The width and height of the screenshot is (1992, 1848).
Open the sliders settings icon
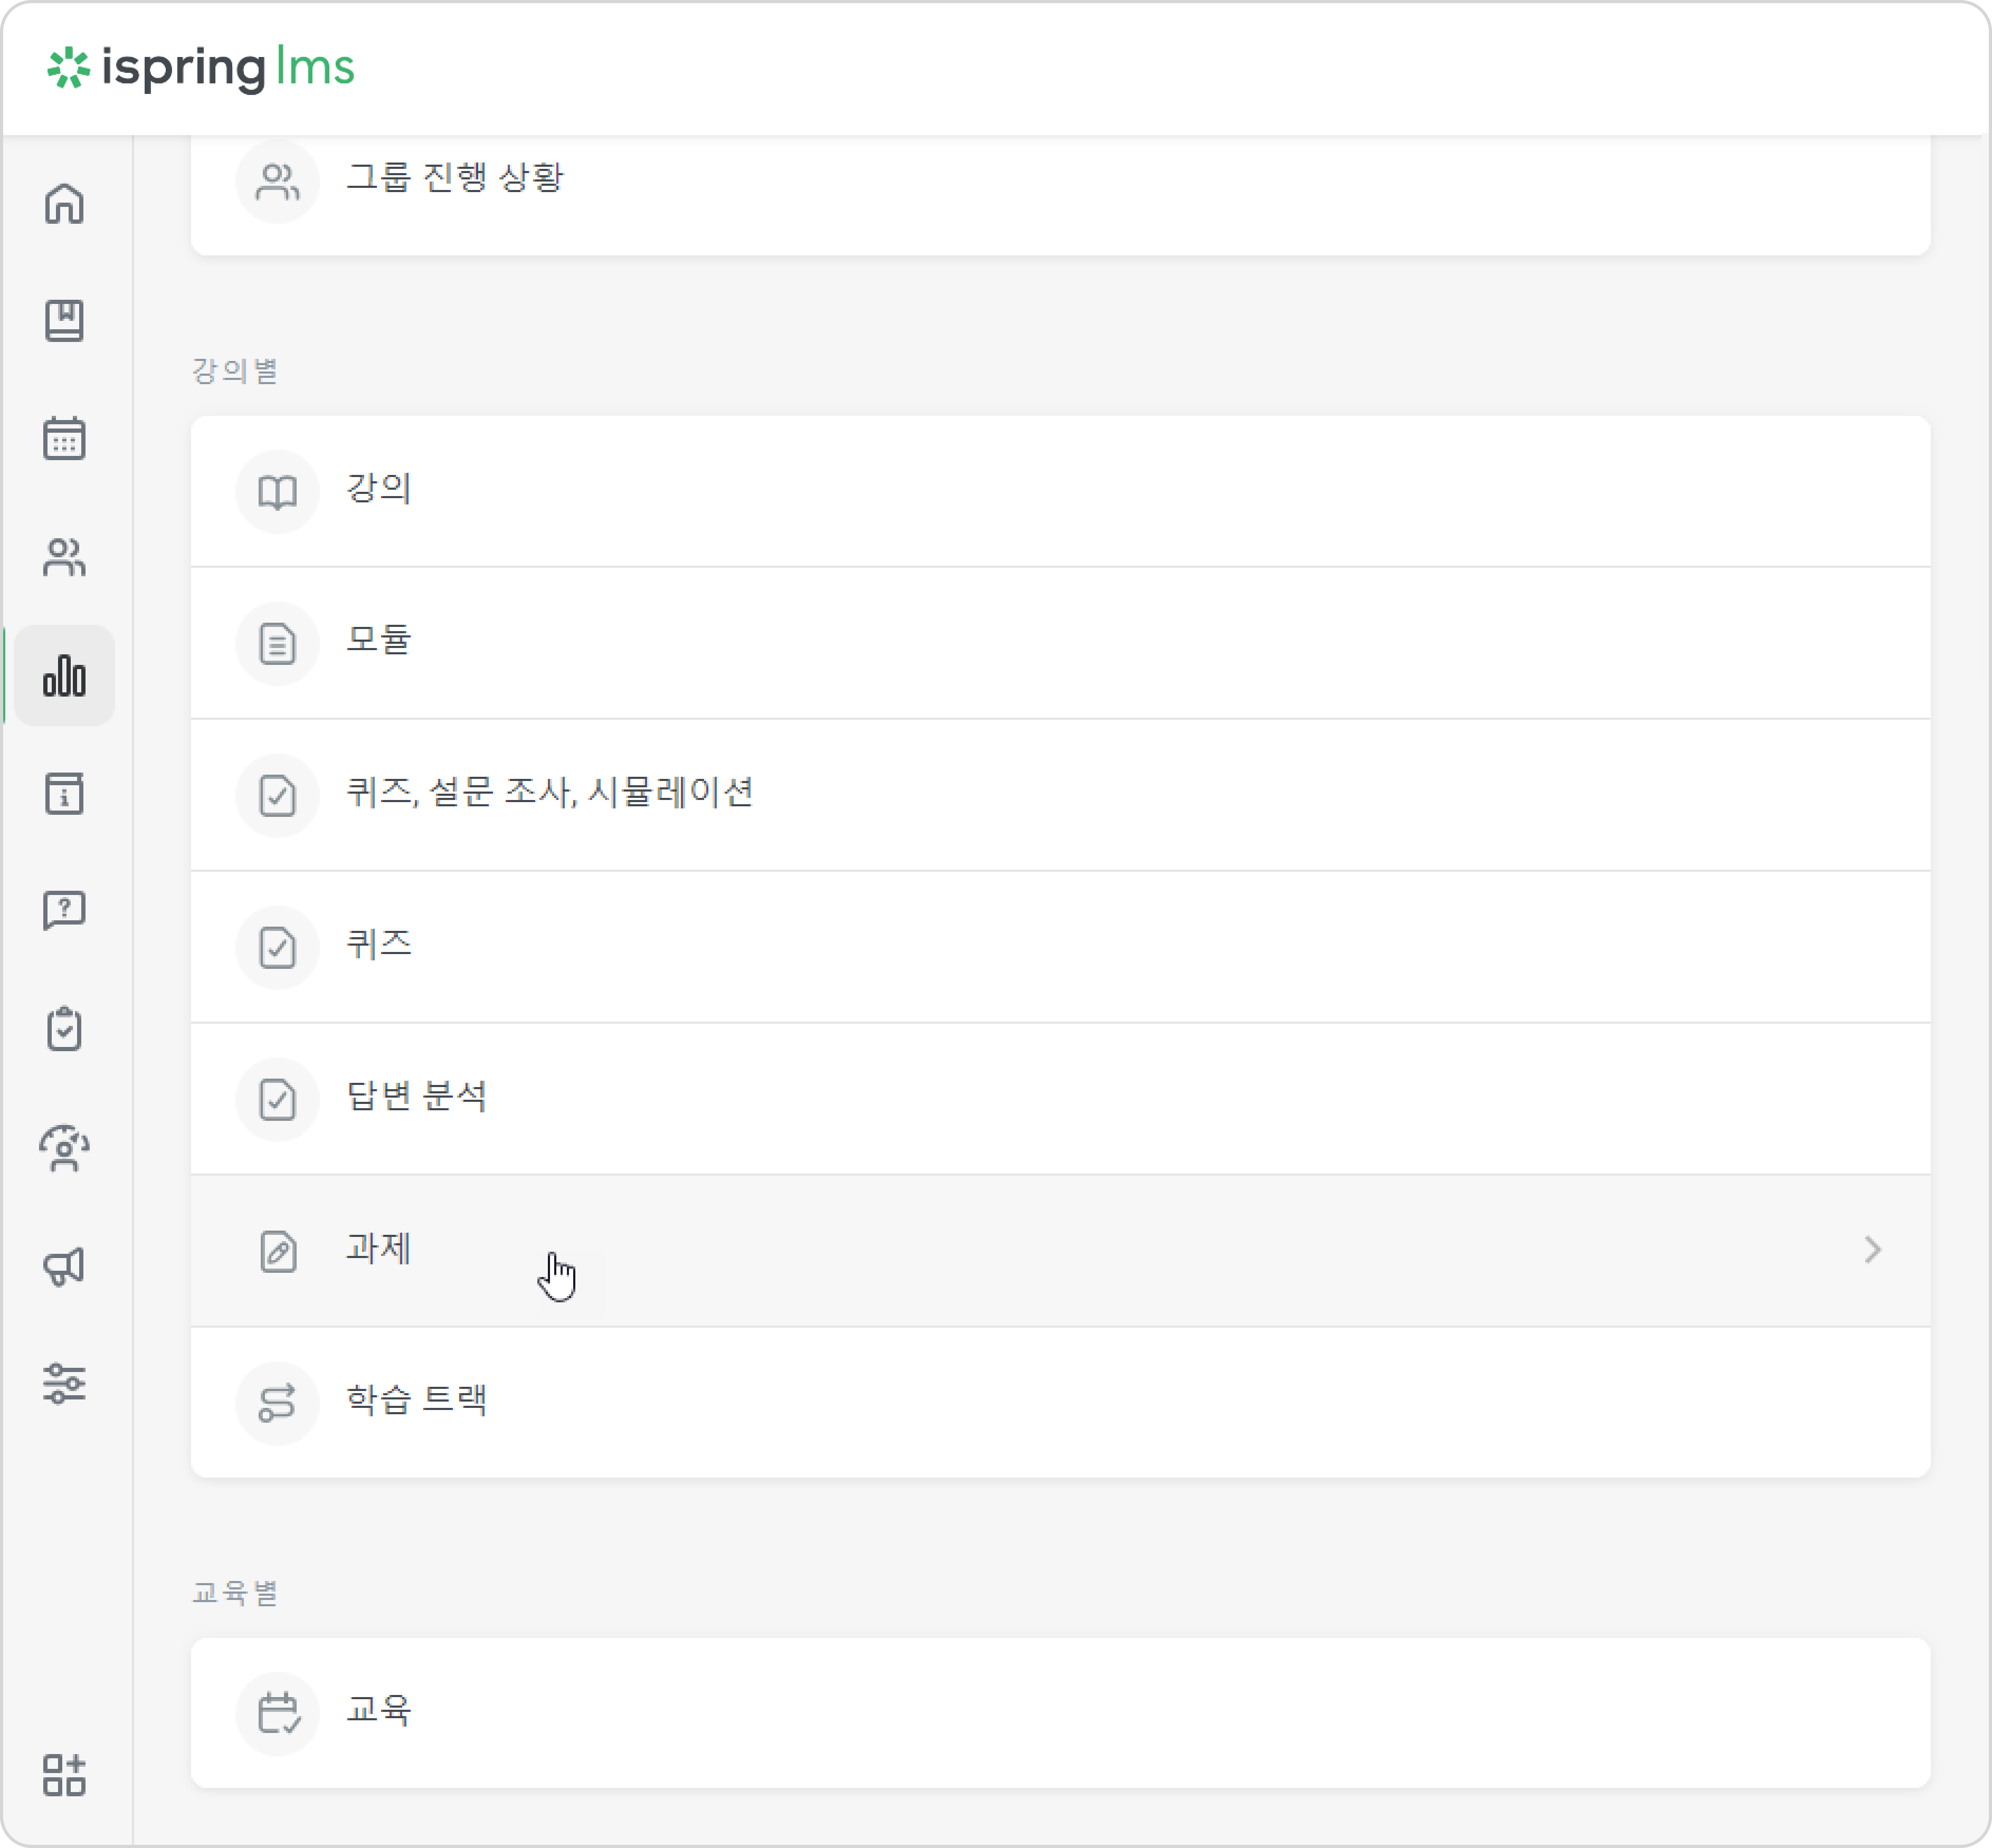[x=64, y=1384]
